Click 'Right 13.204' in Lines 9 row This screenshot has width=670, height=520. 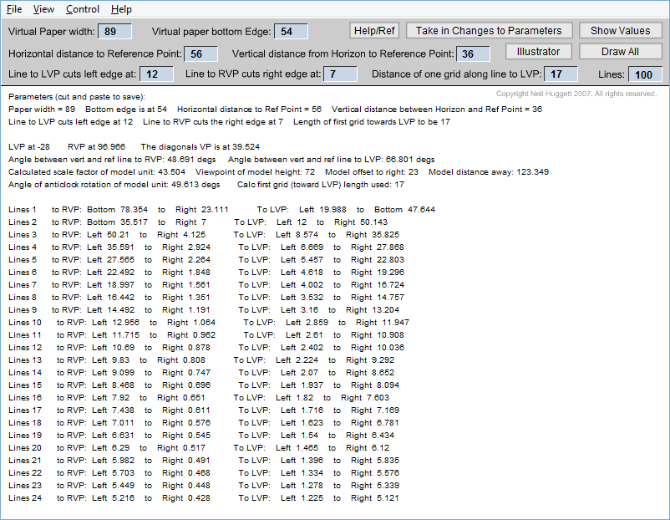[x=373, y=309]
